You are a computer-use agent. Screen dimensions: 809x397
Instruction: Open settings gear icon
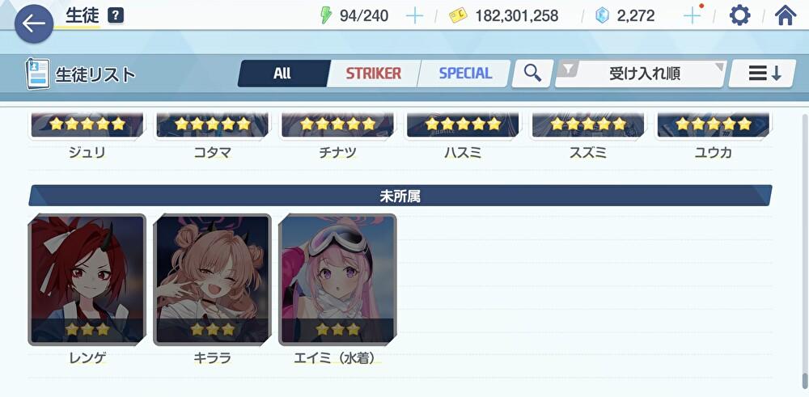[740, 16]
